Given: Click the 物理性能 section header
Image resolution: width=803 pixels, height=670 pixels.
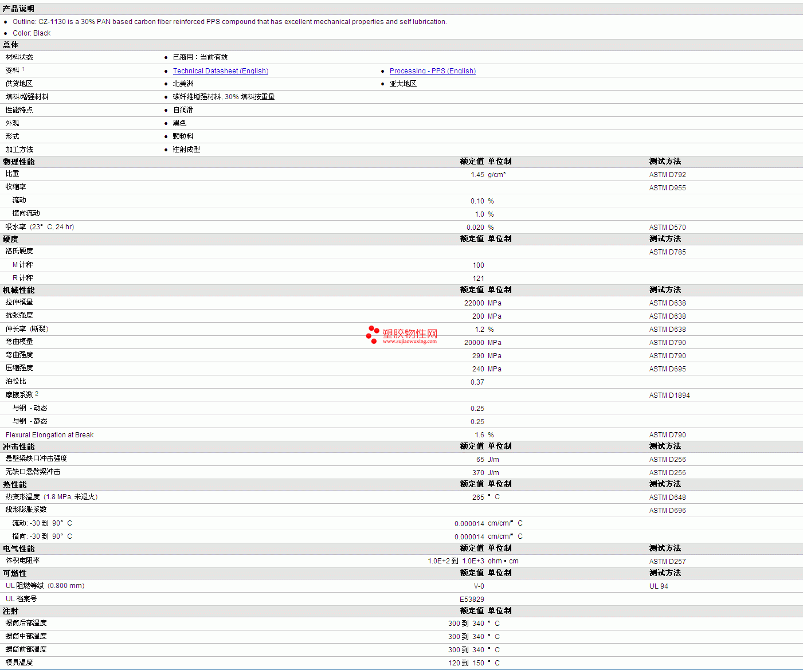Looking at the screenshot, I should pos(18,162).
